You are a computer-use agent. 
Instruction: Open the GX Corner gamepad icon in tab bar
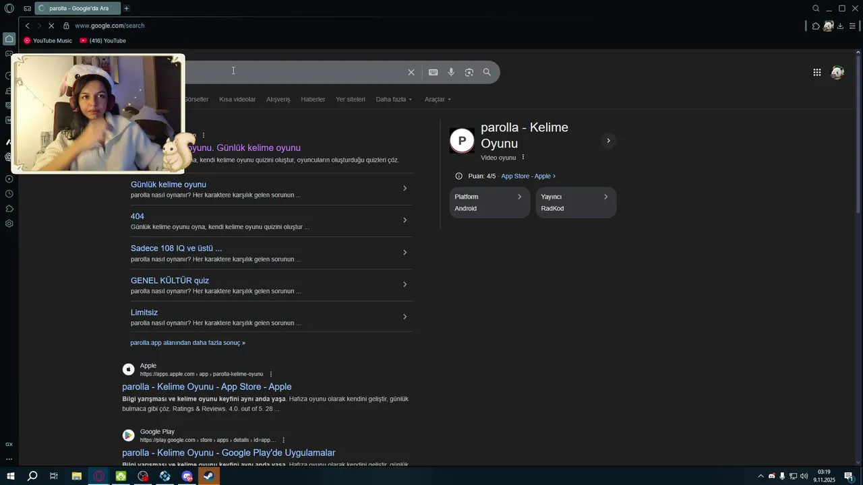[x=27, y=9]
